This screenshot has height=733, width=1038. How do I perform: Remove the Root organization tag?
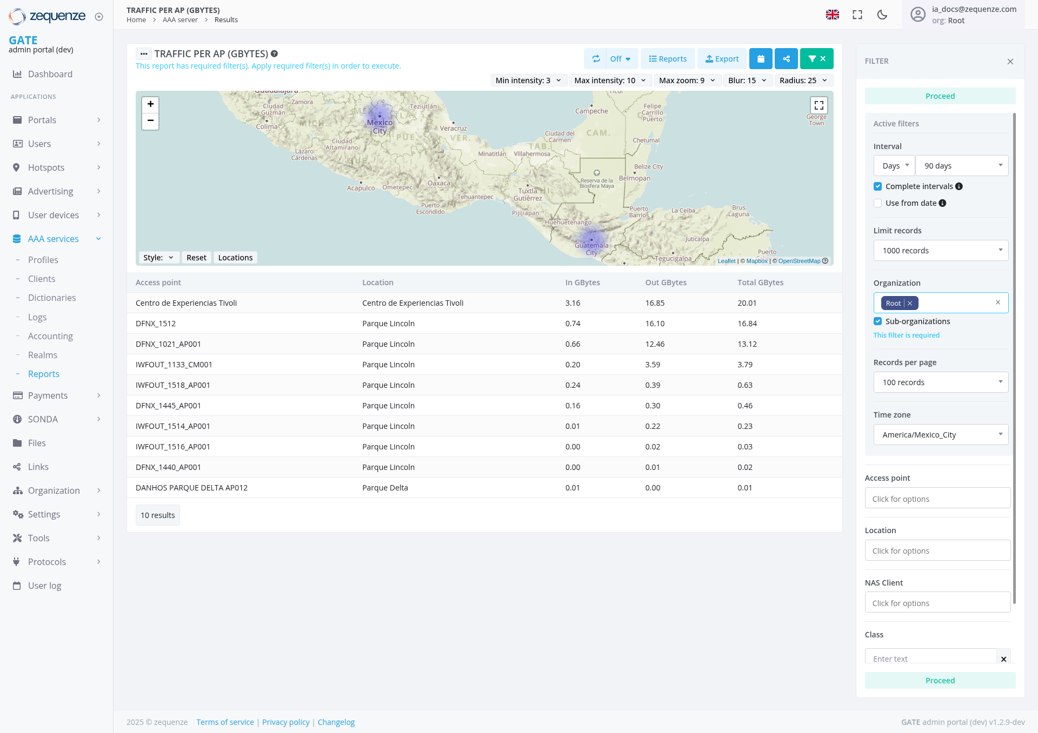910,304
